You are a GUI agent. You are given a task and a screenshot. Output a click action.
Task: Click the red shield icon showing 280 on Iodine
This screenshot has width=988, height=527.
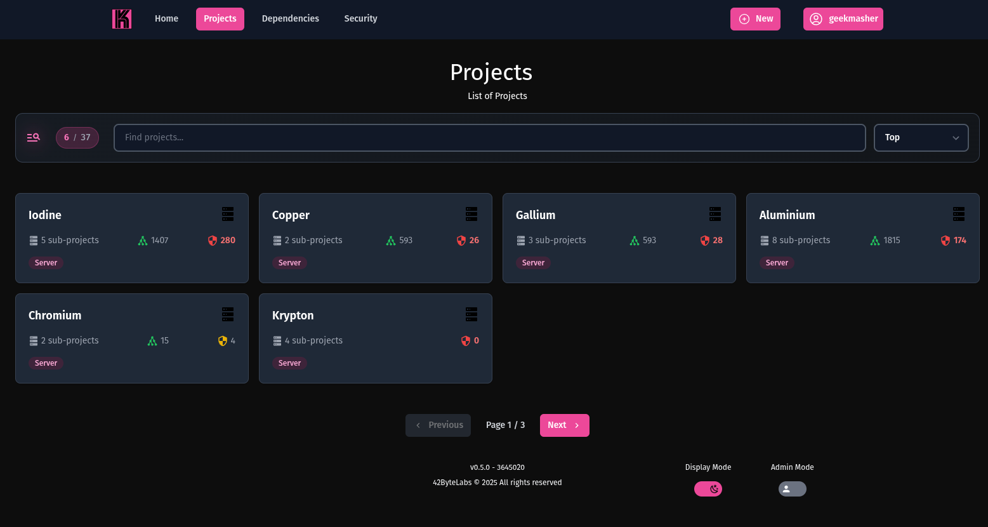pos(212,240)
